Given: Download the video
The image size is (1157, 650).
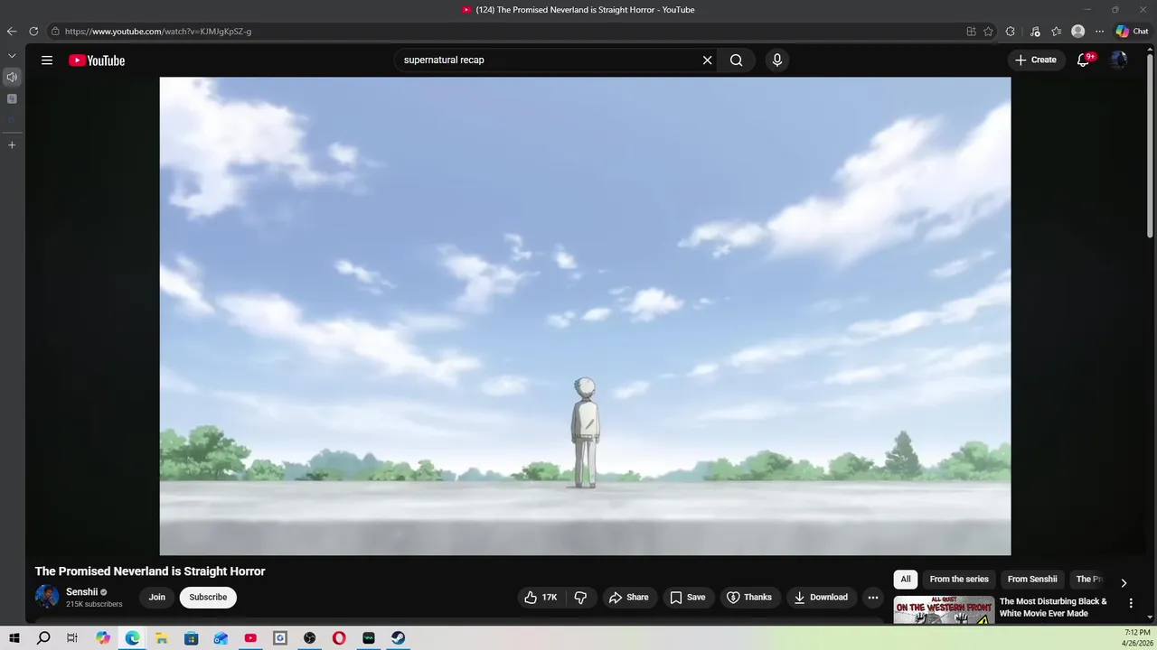Looking at the screenshot, I should (821, 598).
